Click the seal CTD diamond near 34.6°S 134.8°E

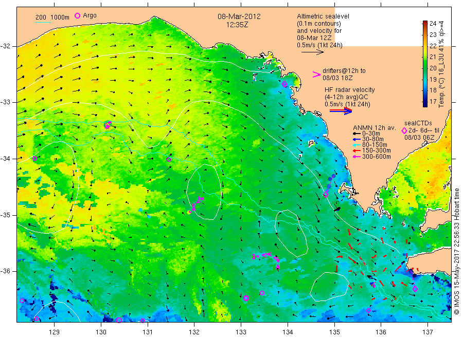click(x=326, y=194)
